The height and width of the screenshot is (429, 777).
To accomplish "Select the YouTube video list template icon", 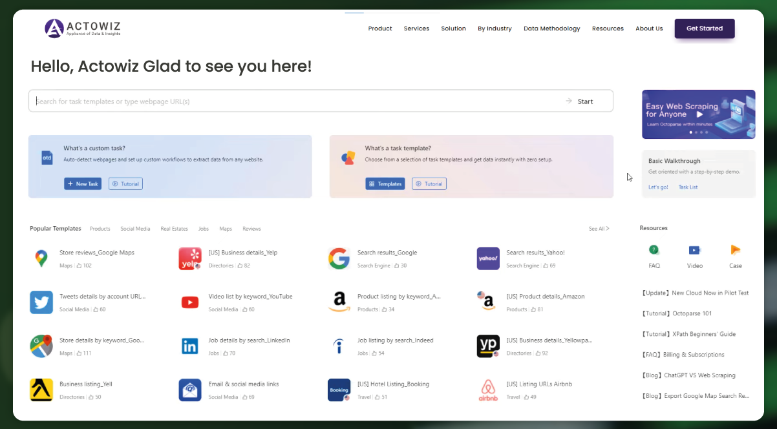I will 190,302.
